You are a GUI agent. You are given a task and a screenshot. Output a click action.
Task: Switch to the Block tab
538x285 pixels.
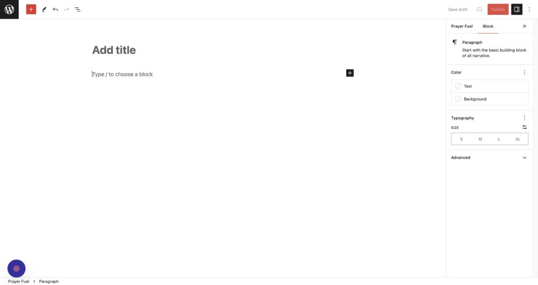point(488,26)
